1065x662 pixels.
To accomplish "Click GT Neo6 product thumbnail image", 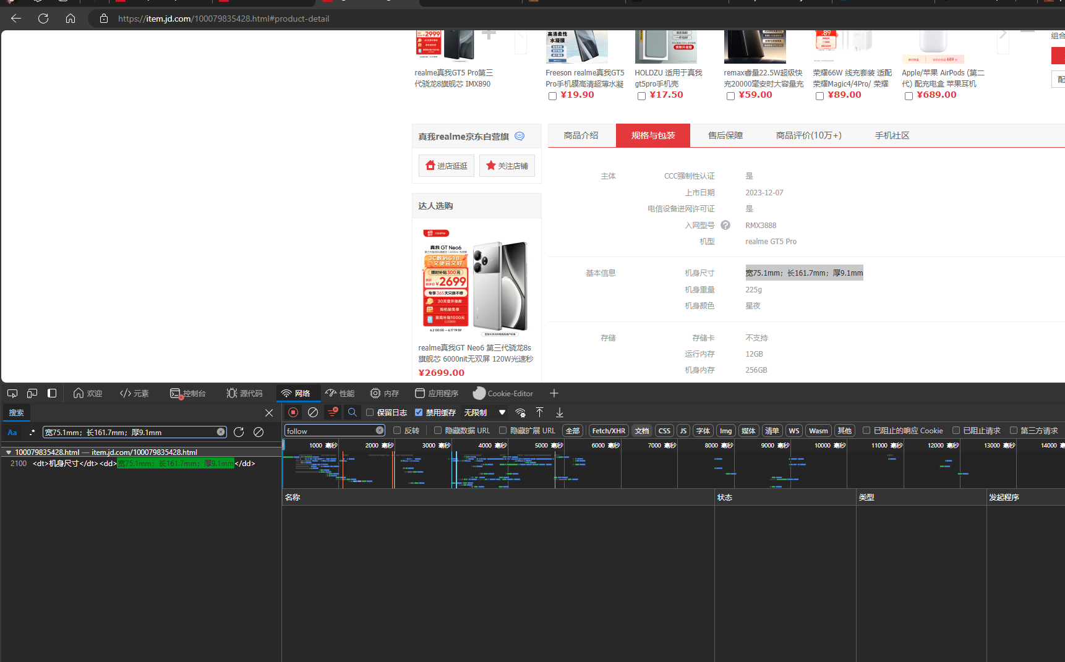I will 476,282.
